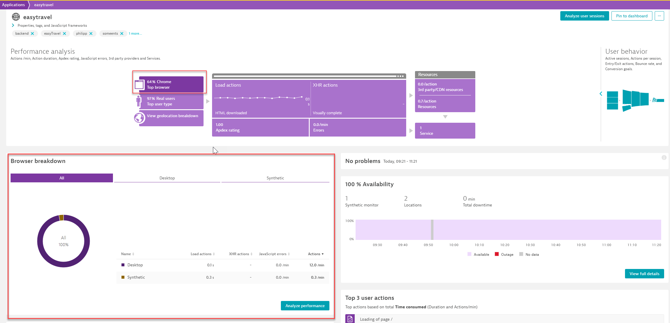This screenshot has height=323, width=670.
Task: Select the easytravel breadcrumb item
Action: [x=44, y=5]
